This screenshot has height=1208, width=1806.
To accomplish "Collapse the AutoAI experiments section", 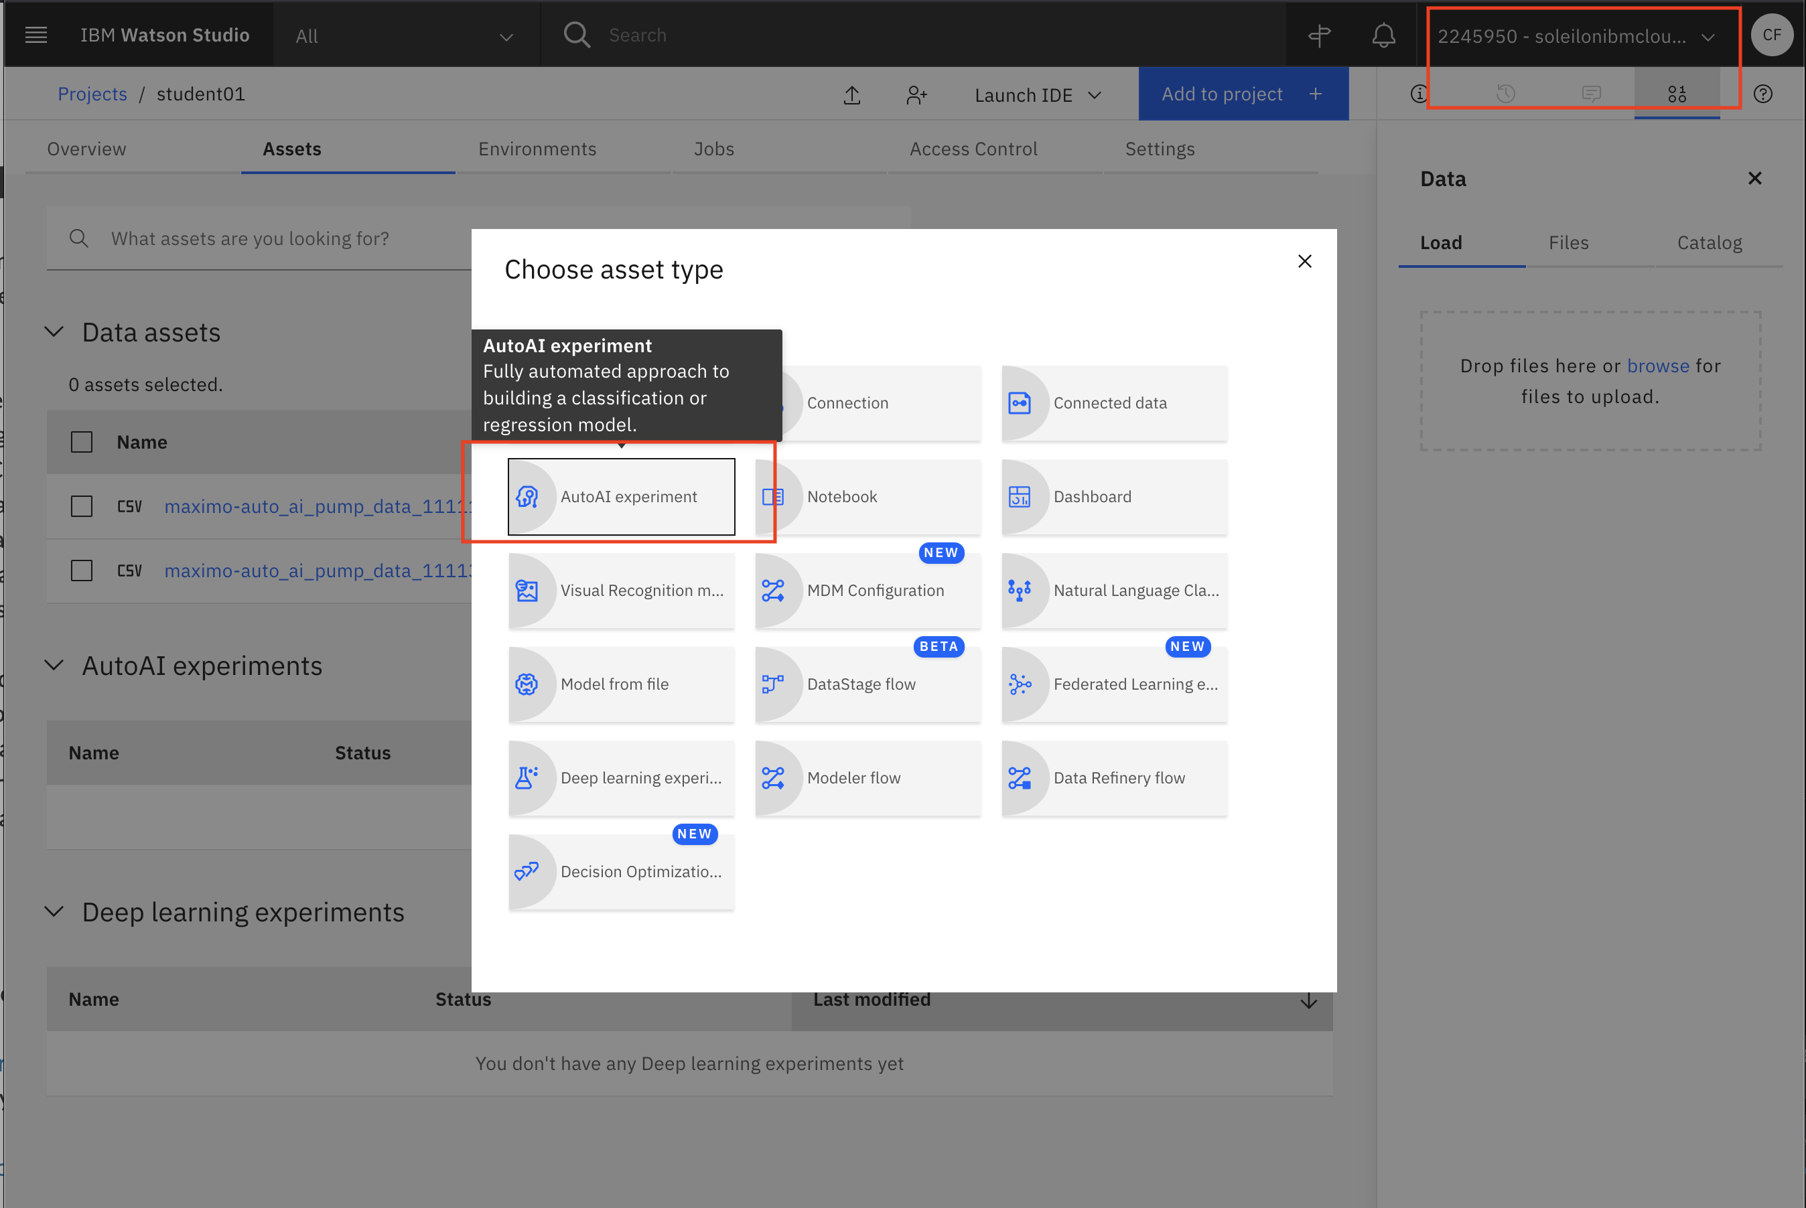I will [54, 665].
